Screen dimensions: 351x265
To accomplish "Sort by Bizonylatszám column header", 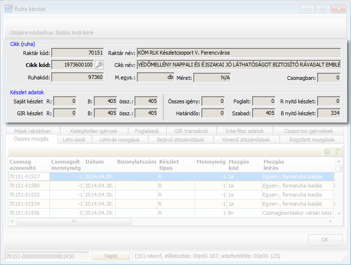I will tap(137, 165).
